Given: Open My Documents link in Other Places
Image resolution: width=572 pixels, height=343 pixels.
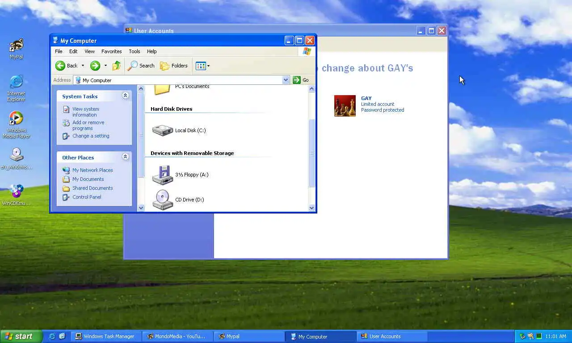Looking at the screenshot, I should [88, 179].
